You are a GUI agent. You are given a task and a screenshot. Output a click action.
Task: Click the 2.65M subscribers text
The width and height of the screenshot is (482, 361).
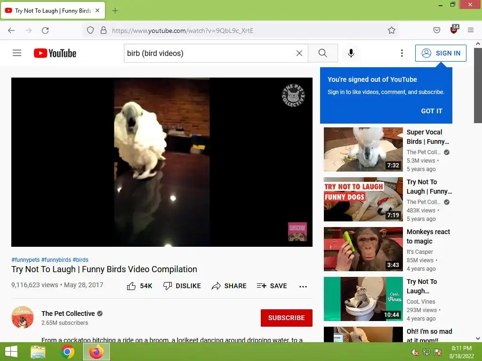pyautogui.click(x=65, y=322)
